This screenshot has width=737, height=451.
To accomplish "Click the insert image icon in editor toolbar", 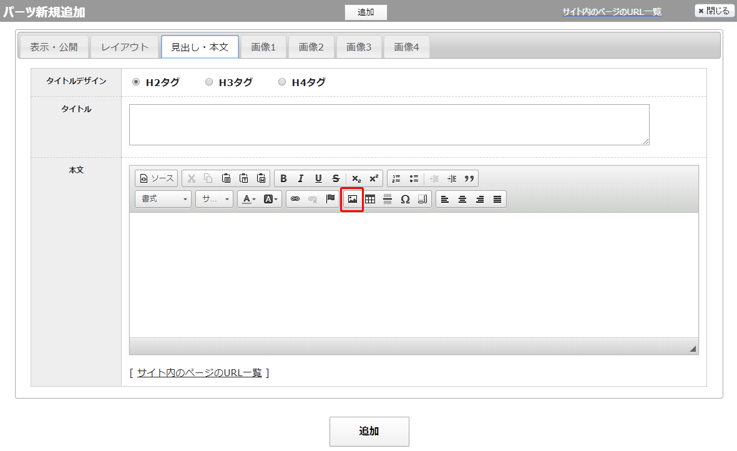I will [352, 199].
